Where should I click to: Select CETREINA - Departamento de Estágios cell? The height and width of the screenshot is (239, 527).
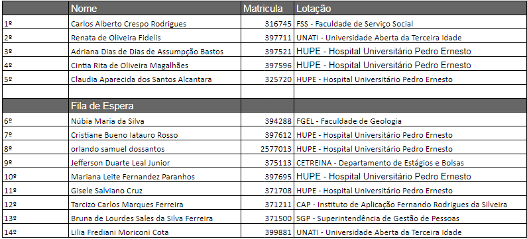click(x=410, y=163)
